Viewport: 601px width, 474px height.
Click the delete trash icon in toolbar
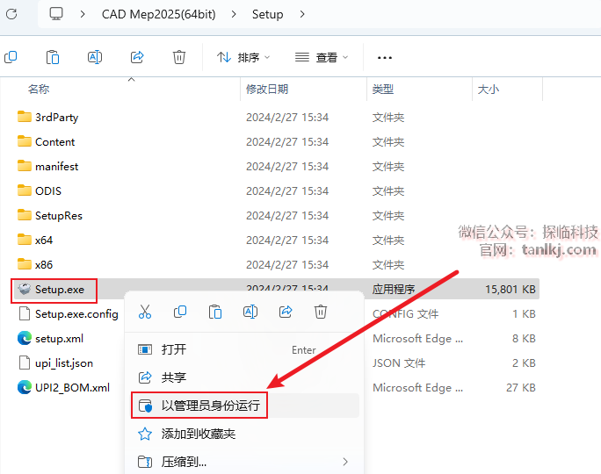(179, 57)
